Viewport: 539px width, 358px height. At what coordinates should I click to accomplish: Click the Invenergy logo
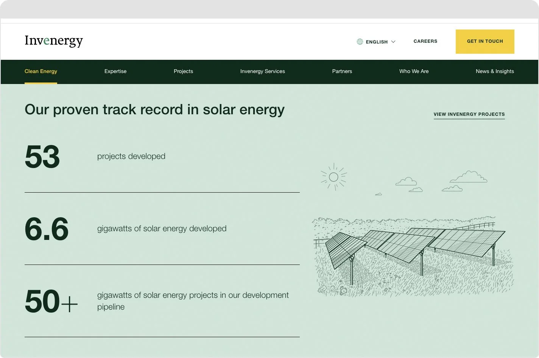pyautogui.click(x=54, y=41)
